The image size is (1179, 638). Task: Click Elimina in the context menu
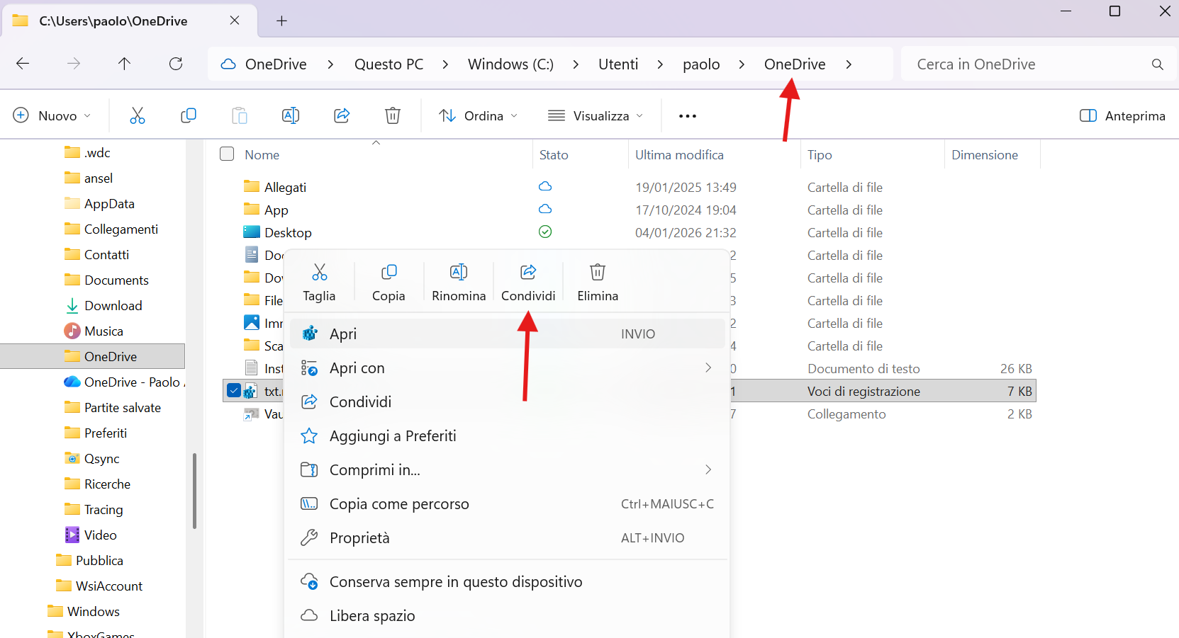598,283
